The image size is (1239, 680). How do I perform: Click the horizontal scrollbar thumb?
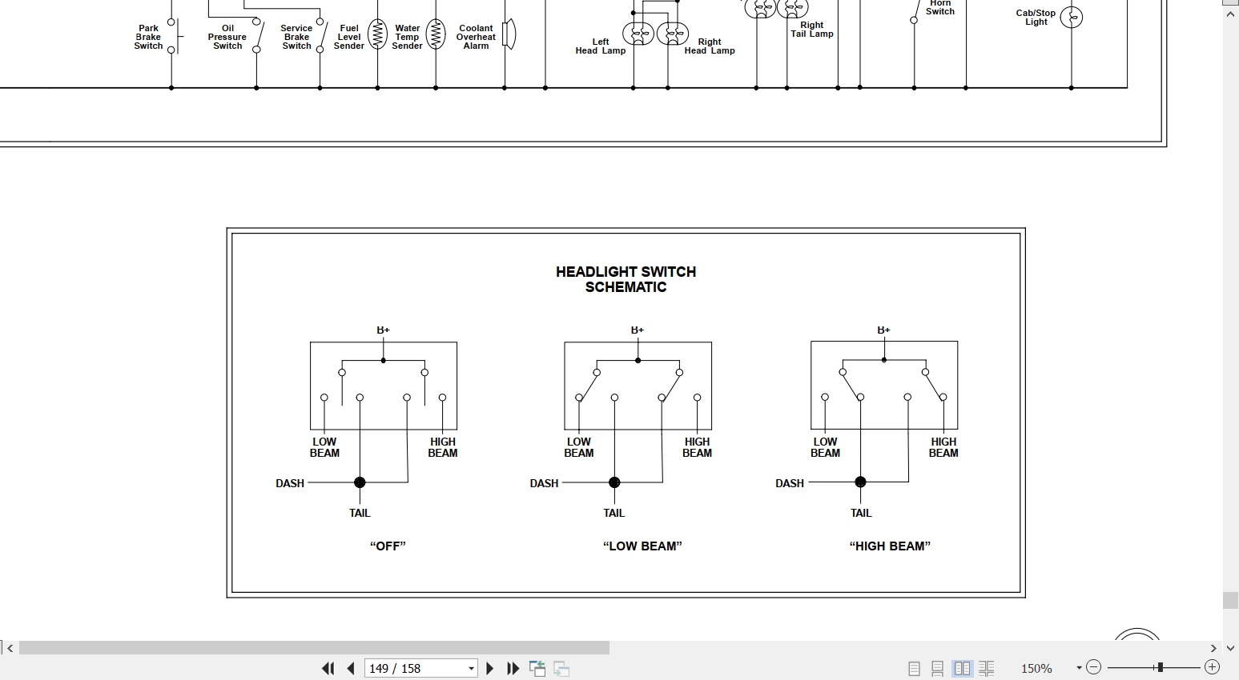[314, 648]
